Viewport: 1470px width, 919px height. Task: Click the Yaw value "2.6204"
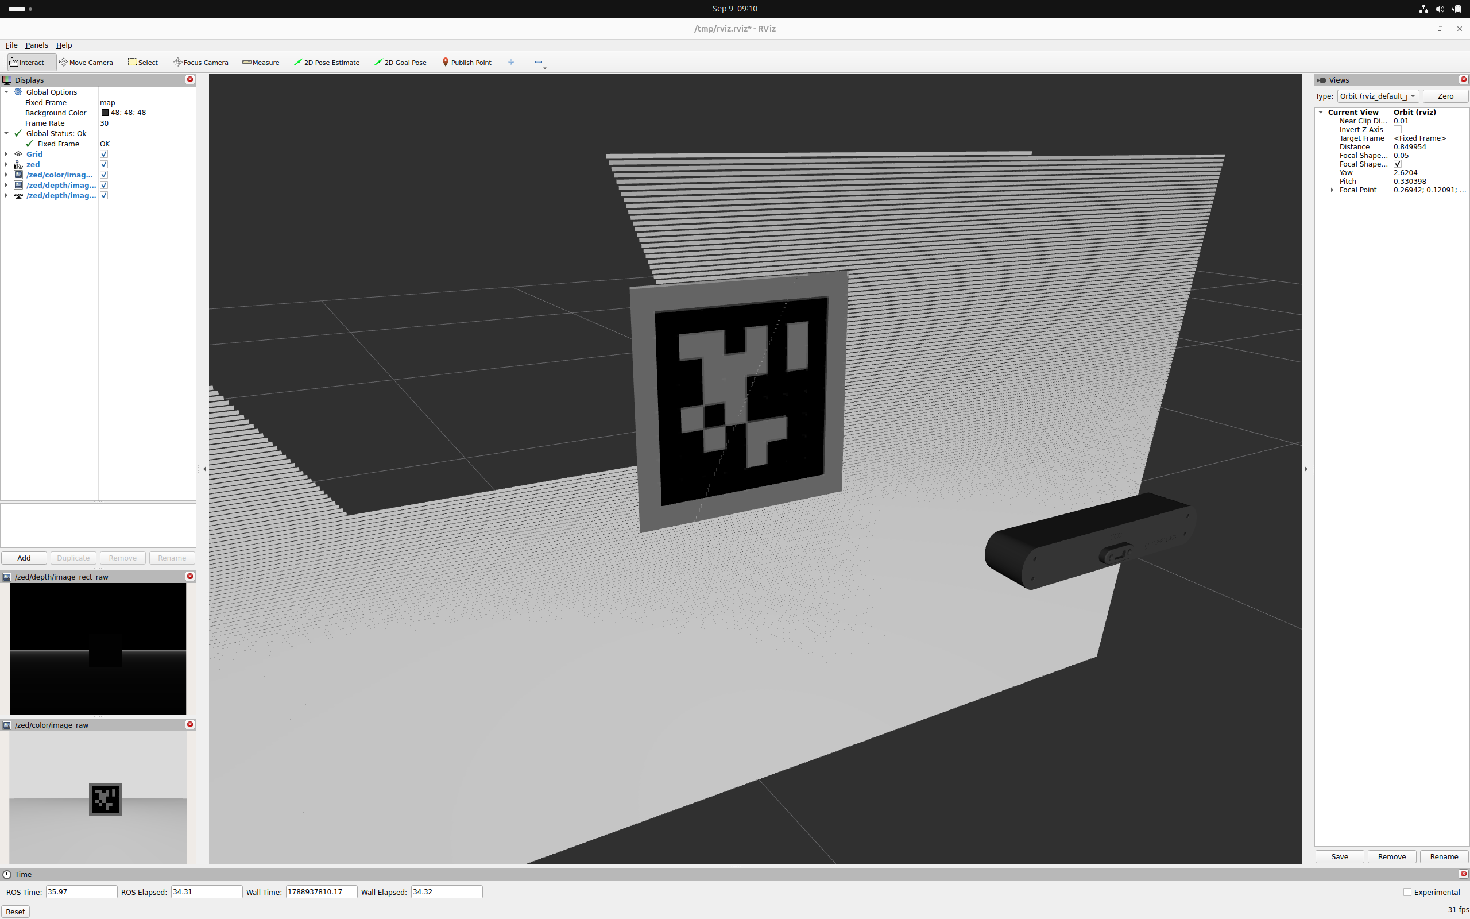pos(1405,173)
